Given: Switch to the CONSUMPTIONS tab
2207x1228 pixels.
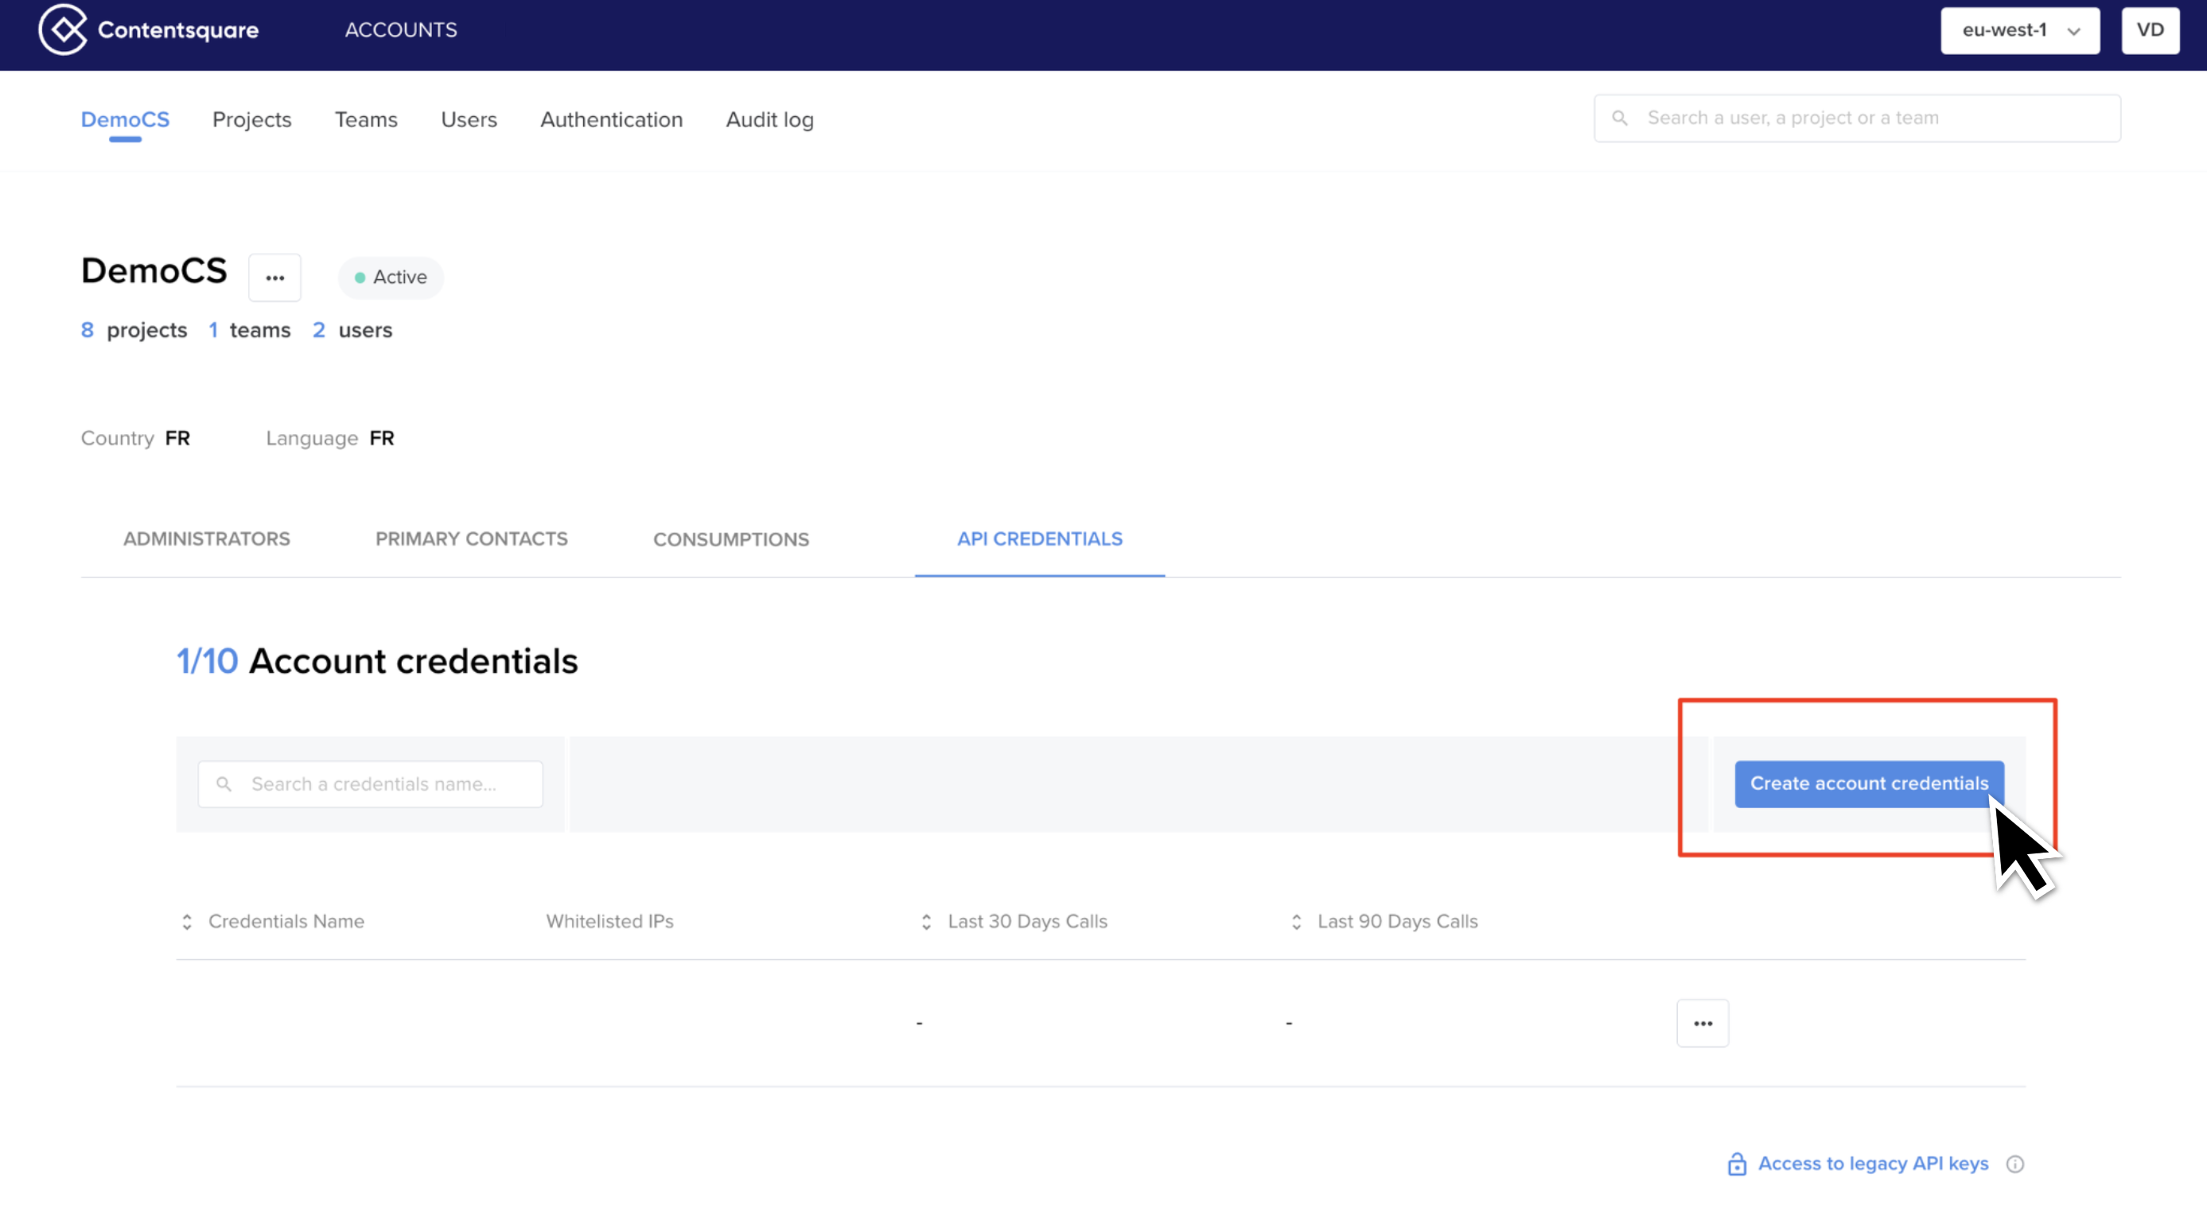Looking at the screenshot, I should point(731,539).
